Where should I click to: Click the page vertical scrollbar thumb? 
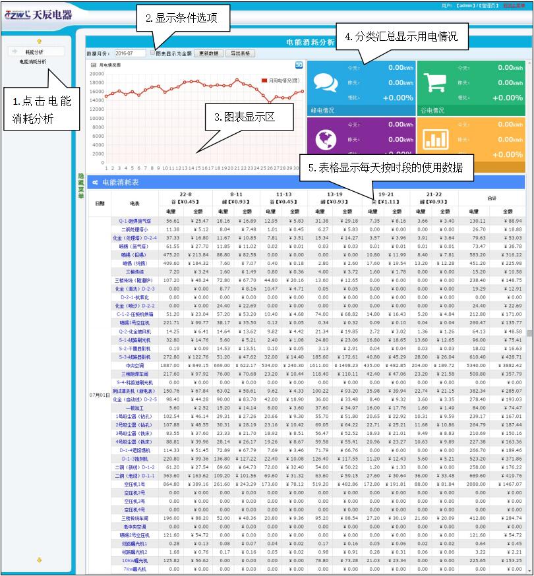(x=529, y=333)
